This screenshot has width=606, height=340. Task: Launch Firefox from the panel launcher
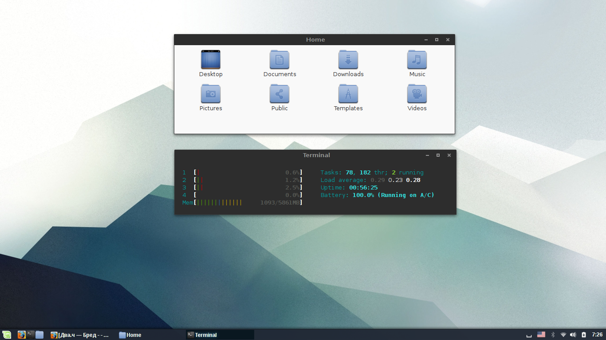[x=21, y=335]
